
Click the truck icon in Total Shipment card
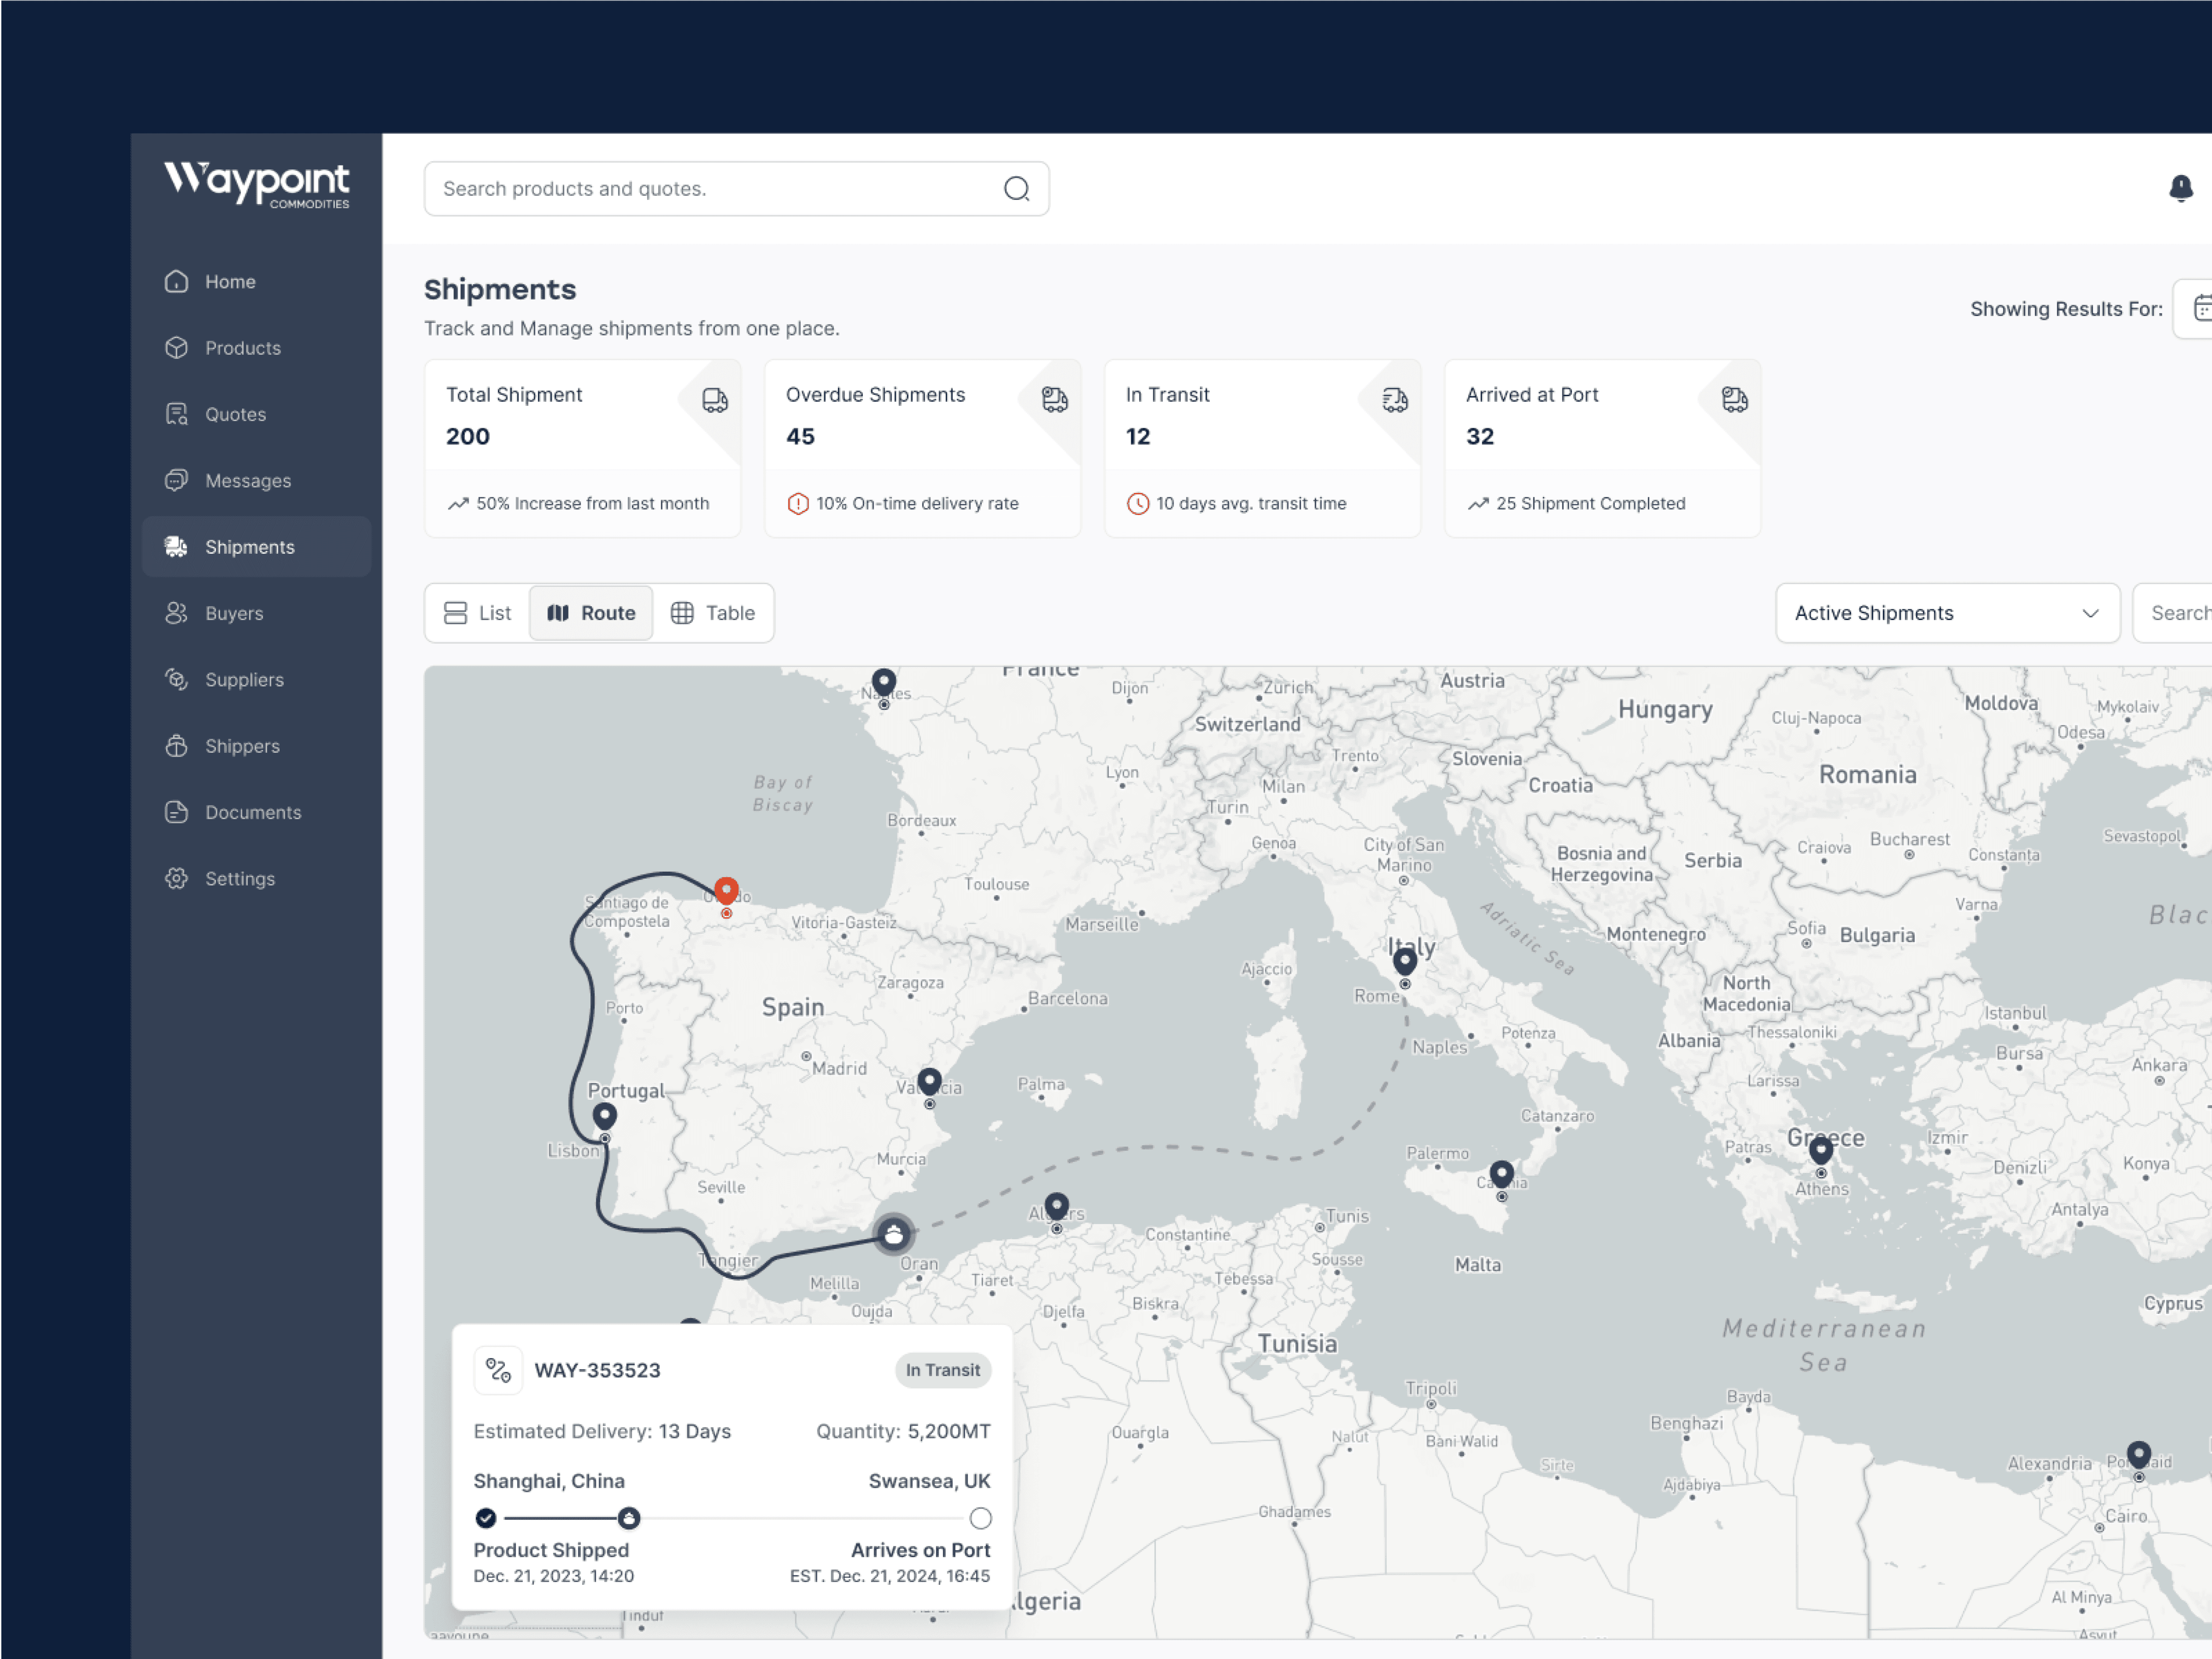[x=715, y=401]
